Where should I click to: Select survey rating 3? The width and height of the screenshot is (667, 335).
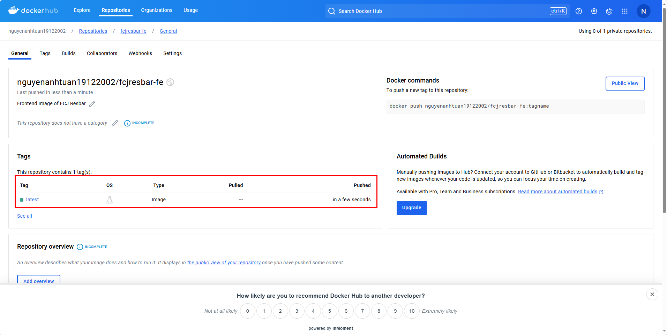tap(297, 311)
